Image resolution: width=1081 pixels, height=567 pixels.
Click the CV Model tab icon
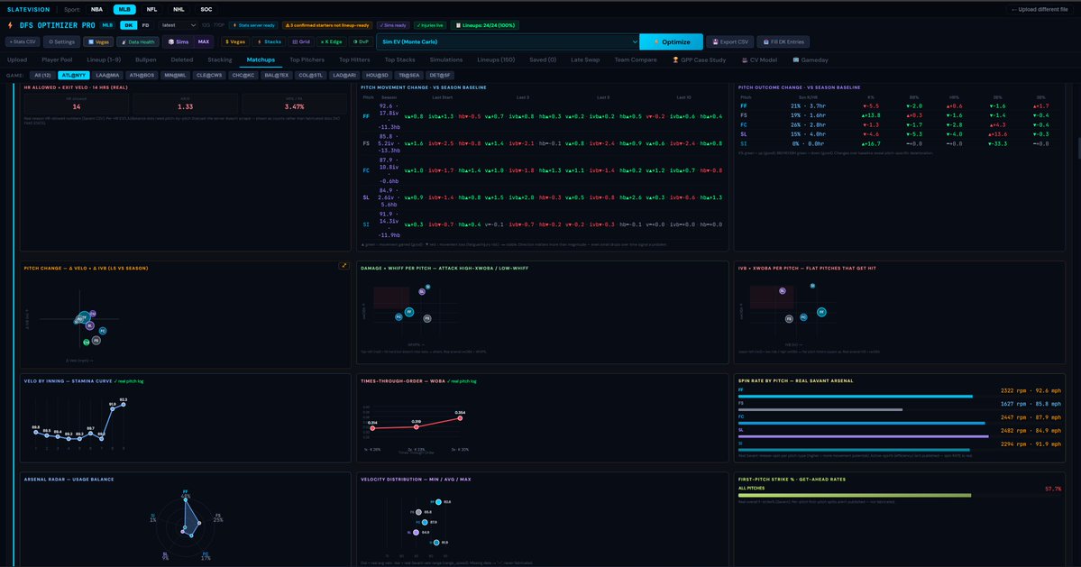745,59
